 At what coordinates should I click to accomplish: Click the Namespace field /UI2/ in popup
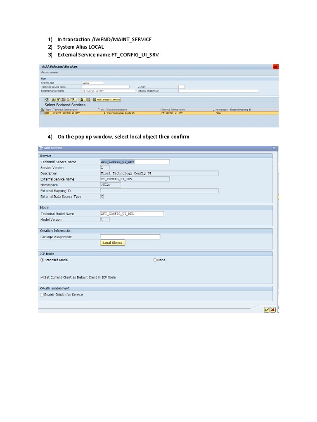111,185
